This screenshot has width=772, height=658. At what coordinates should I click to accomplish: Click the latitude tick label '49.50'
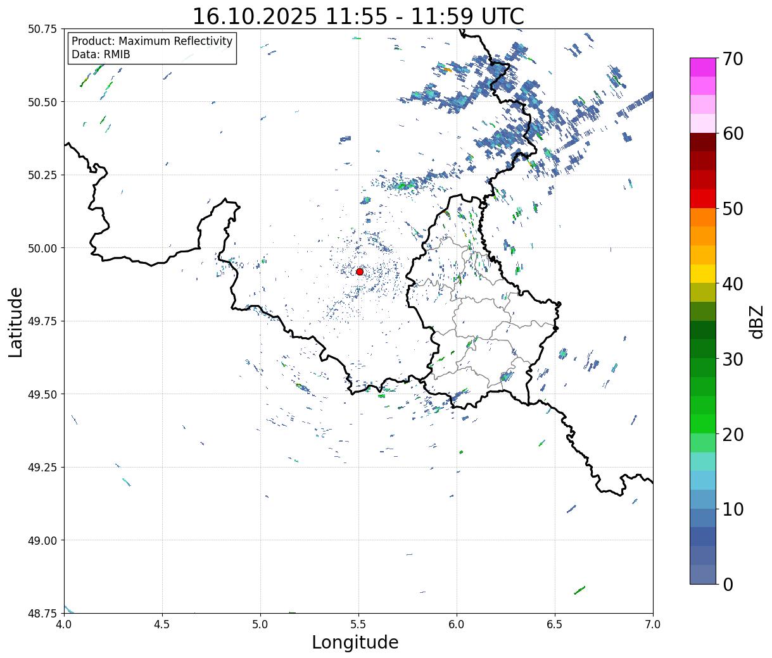coord(42,394)
